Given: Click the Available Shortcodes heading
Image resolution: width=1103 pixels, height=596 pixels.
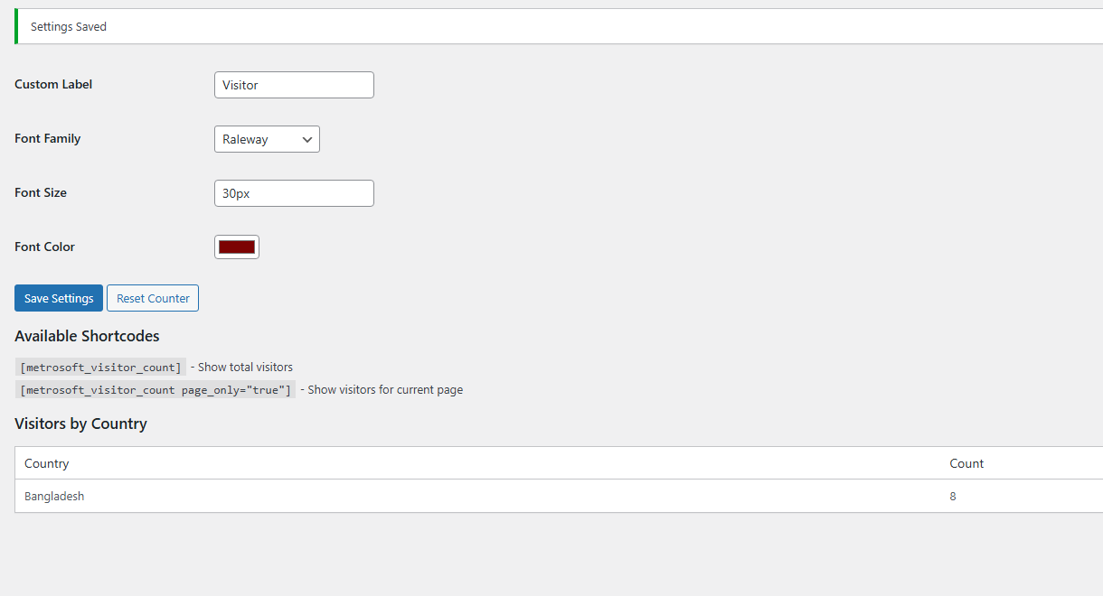Looking at the screenshot, I should tap(87, 336).
